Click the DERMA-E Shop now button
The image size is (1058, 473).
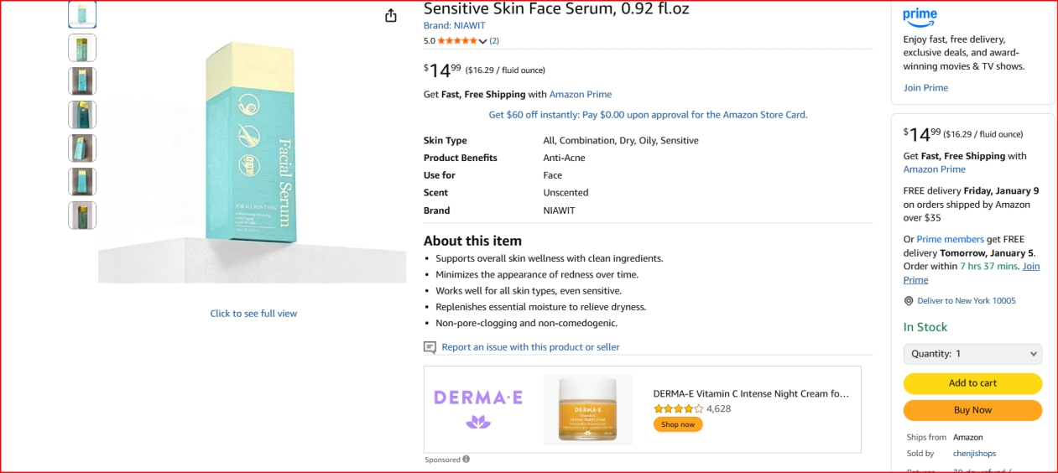[678, 424]
